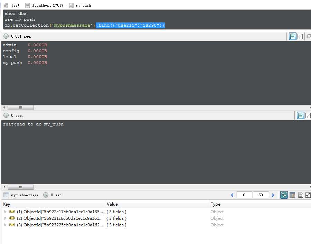This screenshot has width=311, height=244.
Task: Maximize the first result output panel
Action: [300, 36]
